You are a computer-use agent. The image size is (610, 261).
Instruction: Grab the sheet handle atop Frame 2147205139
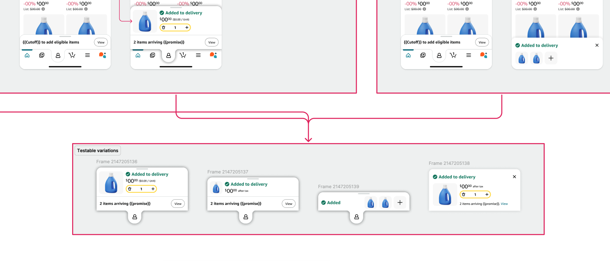364,193
